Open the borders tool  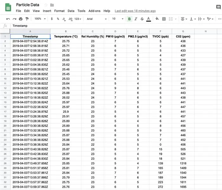tap(164, 19)
